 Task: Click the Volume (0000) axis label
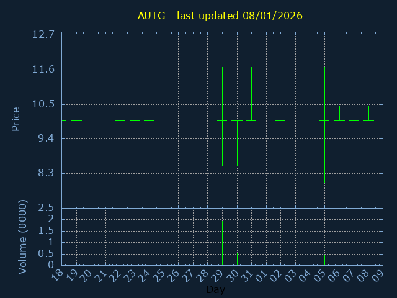[23, 237]
